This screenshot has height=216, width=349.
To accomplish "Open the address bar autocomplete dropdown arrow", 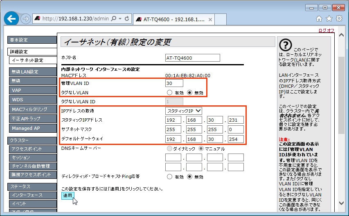I will point(119,19).
